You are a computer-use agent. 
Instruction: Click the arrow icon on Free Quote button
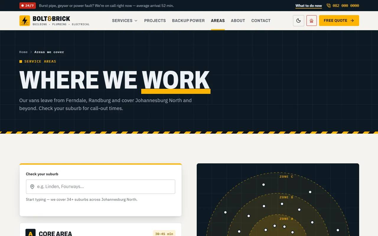point(352,21)
